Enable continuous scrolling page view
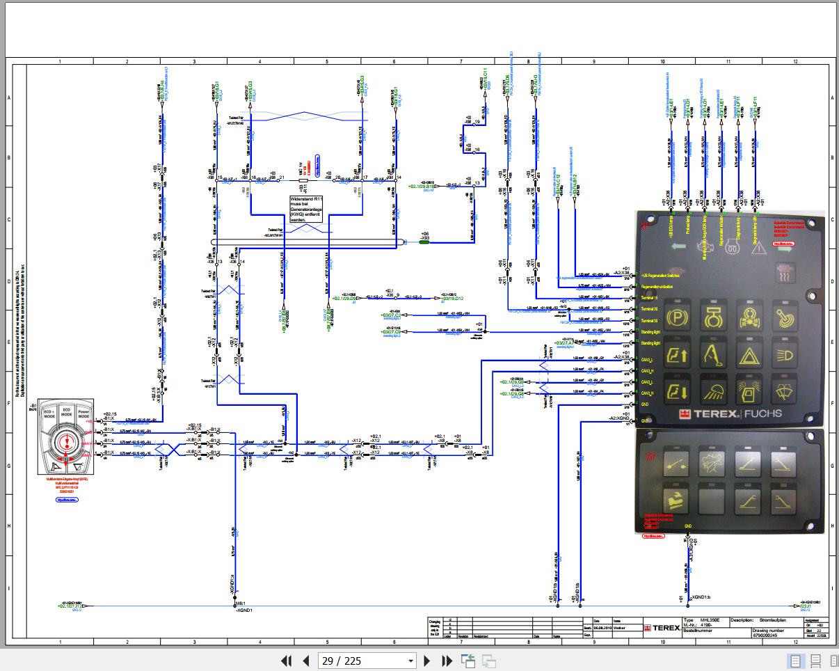 816,661
